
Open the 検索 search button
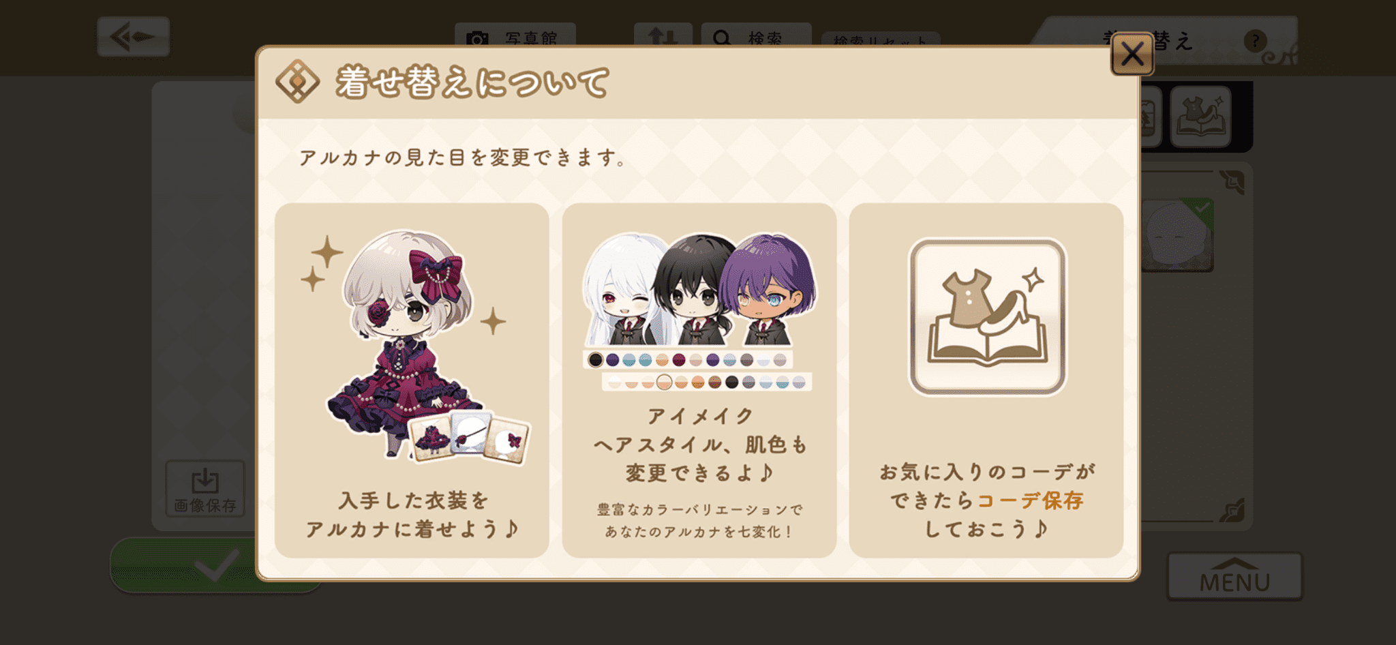click(756, 35)
